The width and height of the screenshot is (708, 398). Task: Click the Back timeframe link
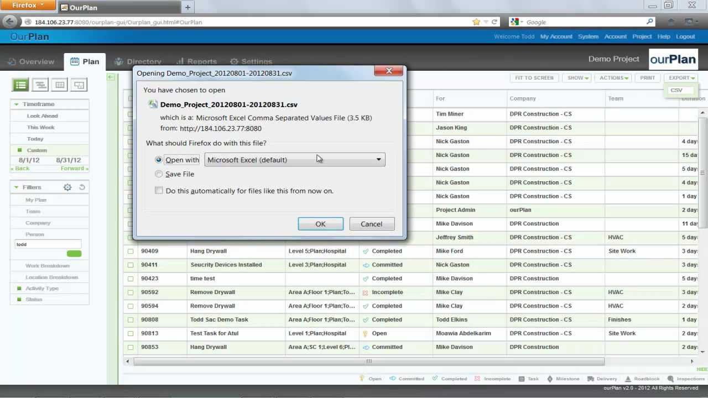click(20, 169)
